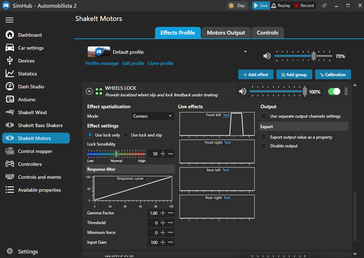The height and width of the screenshot is (258, 364).
Task: Click the Gamma Factor value field
Action: (153, 213)
